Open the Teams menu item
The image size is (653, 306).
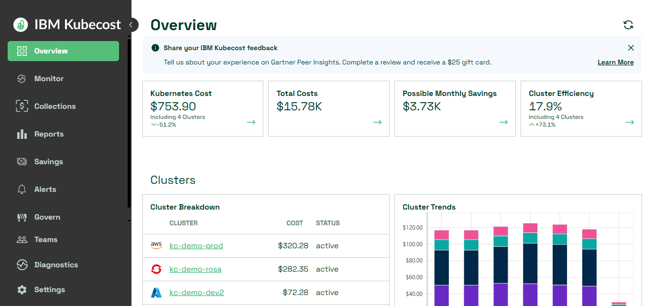(x=63, y=240)
